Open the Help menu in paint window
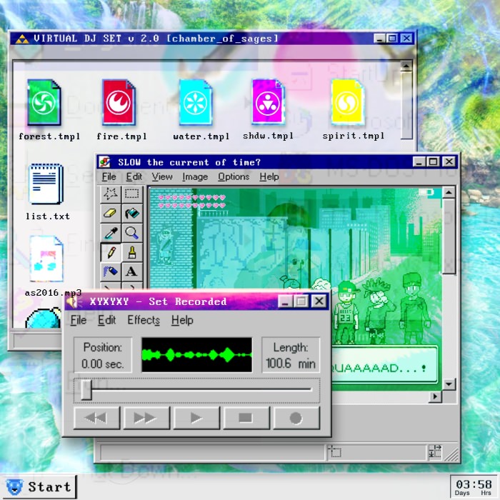Screen dimensions: 500x500 point(269,176)
